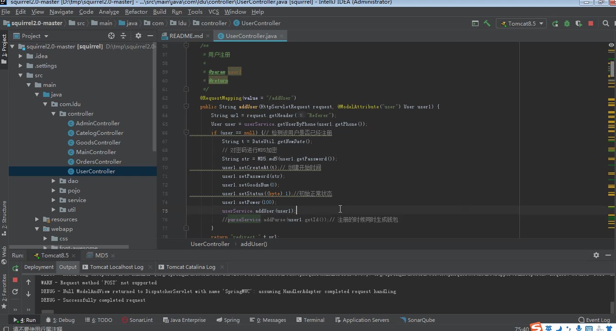
Task: Click the green Build project hammer icon
Action: (x=487, y=23)
